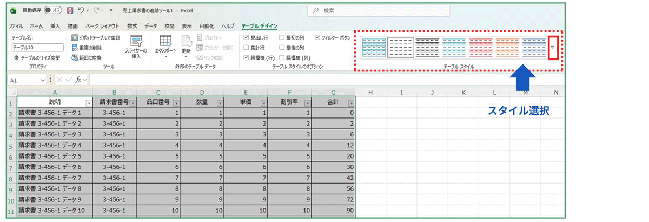The image size is (649, 222).
Task: Switch to the 表示 tab
Action: 187,26
